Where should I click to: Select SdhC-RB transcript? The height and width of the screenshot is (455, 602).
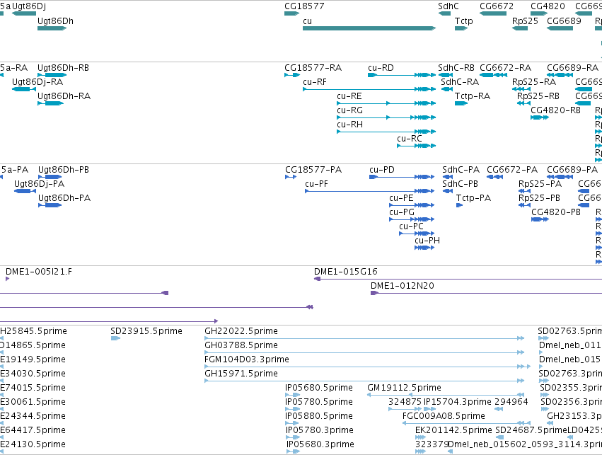click(446, 75)
